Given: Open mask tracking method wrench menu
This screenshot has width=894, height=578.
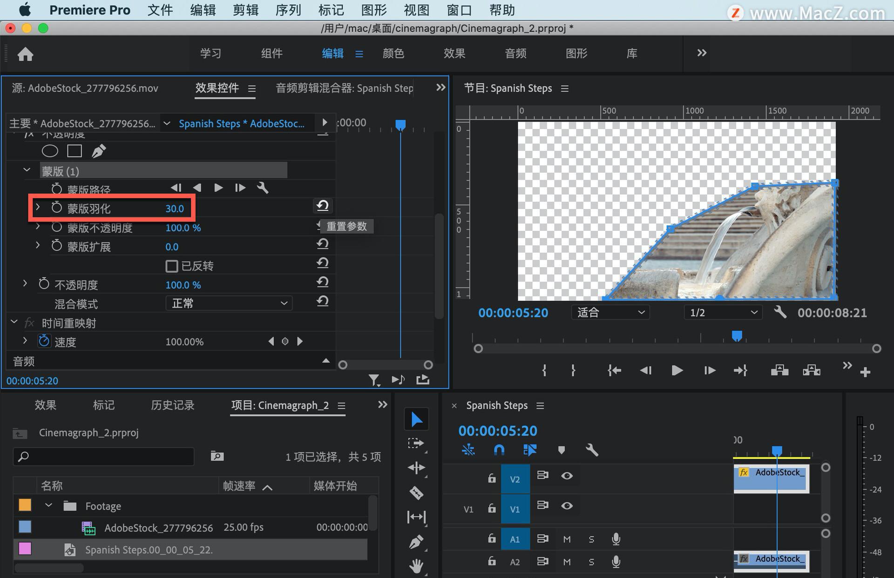Looking at the screenshot, I should click(x=263, y=188).
